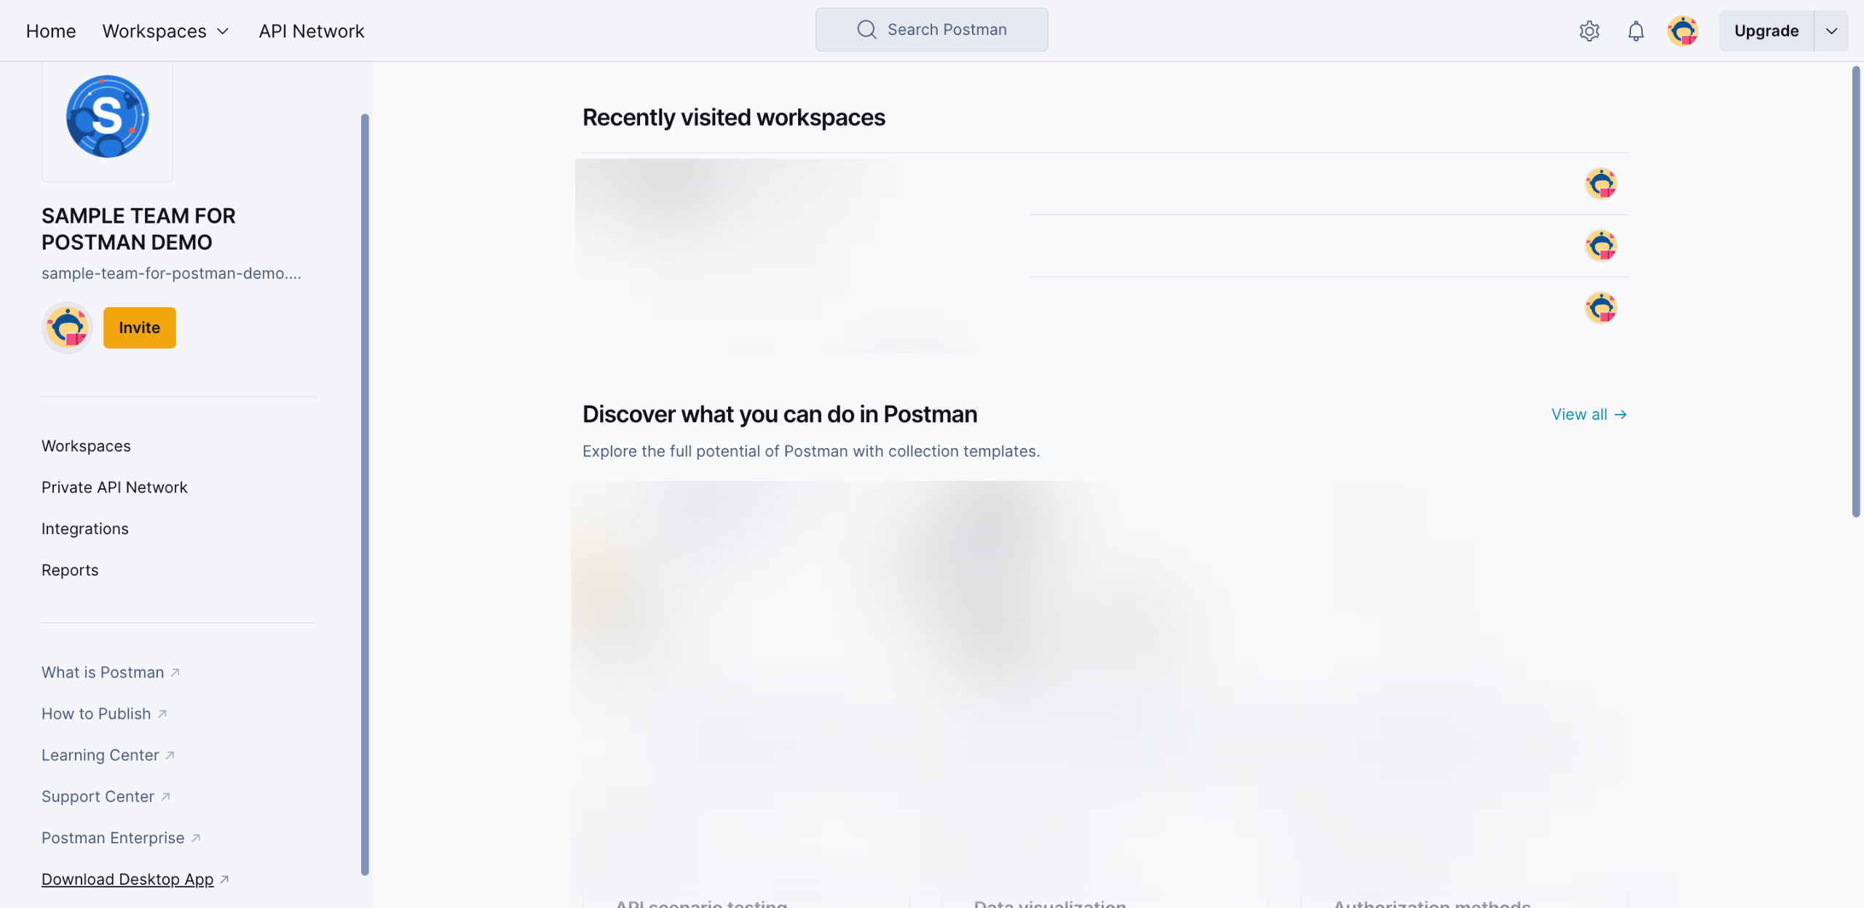The image size is (1864, 908).
Task: Open API Network in top navigation
Action: [x=311, y=31]
